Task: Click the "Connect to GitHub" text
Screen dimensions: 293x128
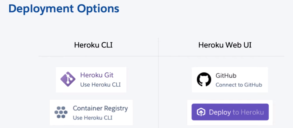Action: tap(239, 85)
